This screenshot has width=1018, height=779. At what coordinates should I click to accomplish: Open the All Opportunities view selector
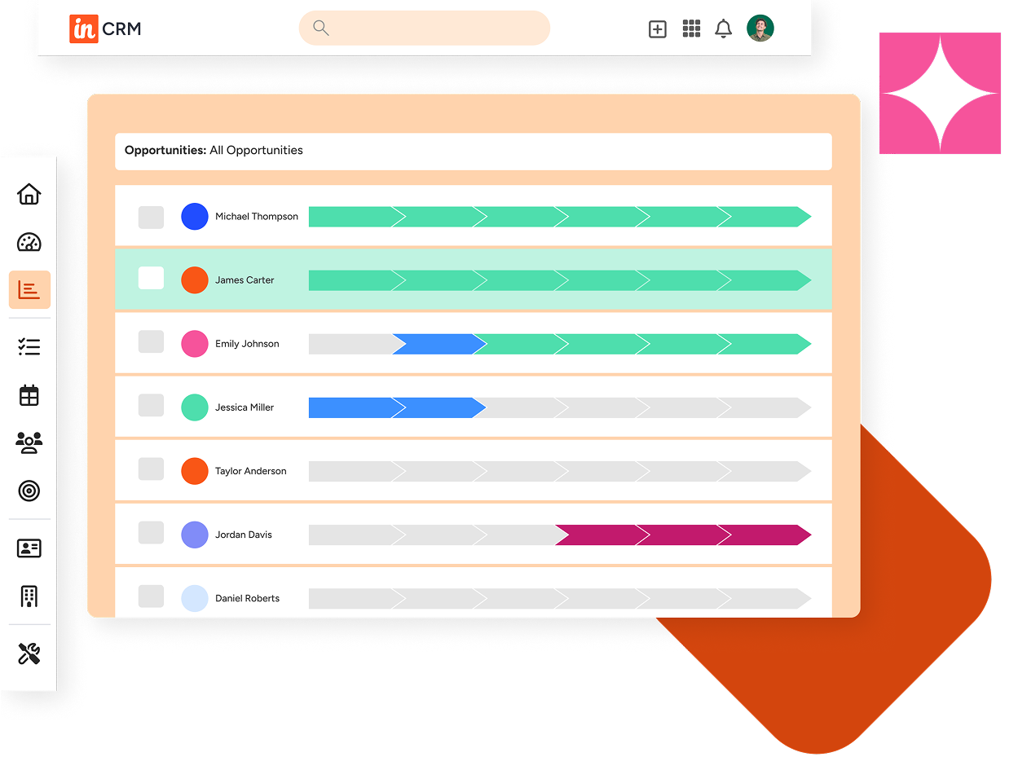(x=256, y=151)
